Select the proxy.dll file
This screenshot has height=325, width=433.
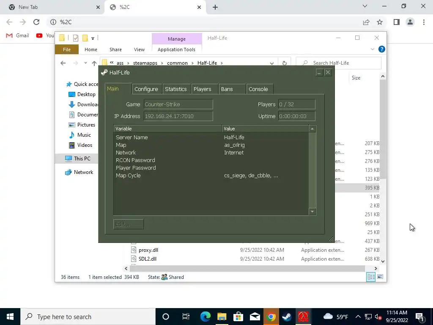coord(148,250)
